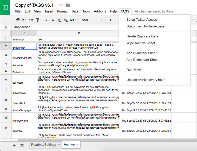197x151 pixels.
Task: Open the Arial font dropdown
Action: click(92, 20)
